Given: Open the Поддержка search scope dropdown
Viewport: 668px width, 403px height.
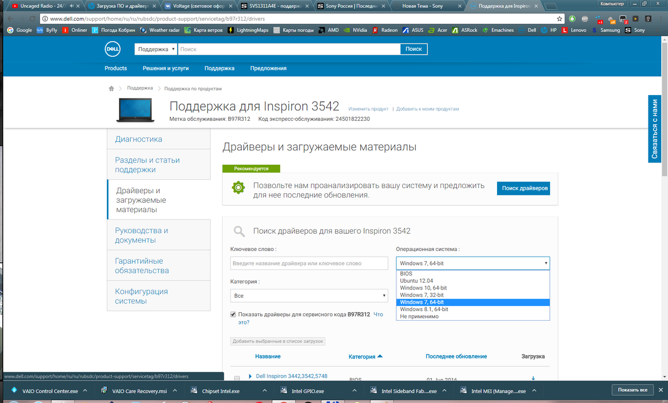Looking at the screenshot, I should pos(156,49).
